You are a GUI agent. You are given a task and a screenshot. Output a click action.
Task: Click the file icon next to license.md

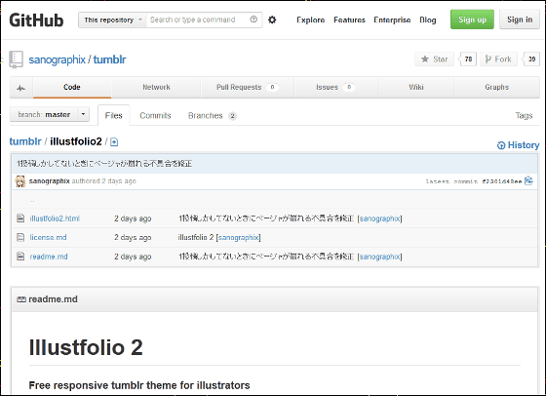tap(20, 238)
